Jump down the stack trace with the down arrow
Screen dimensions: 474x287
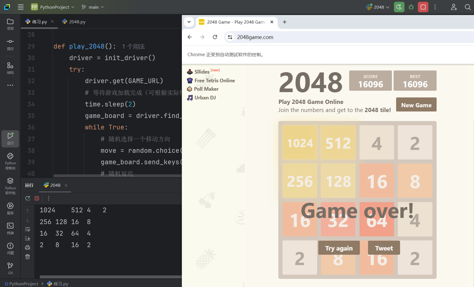28,220
